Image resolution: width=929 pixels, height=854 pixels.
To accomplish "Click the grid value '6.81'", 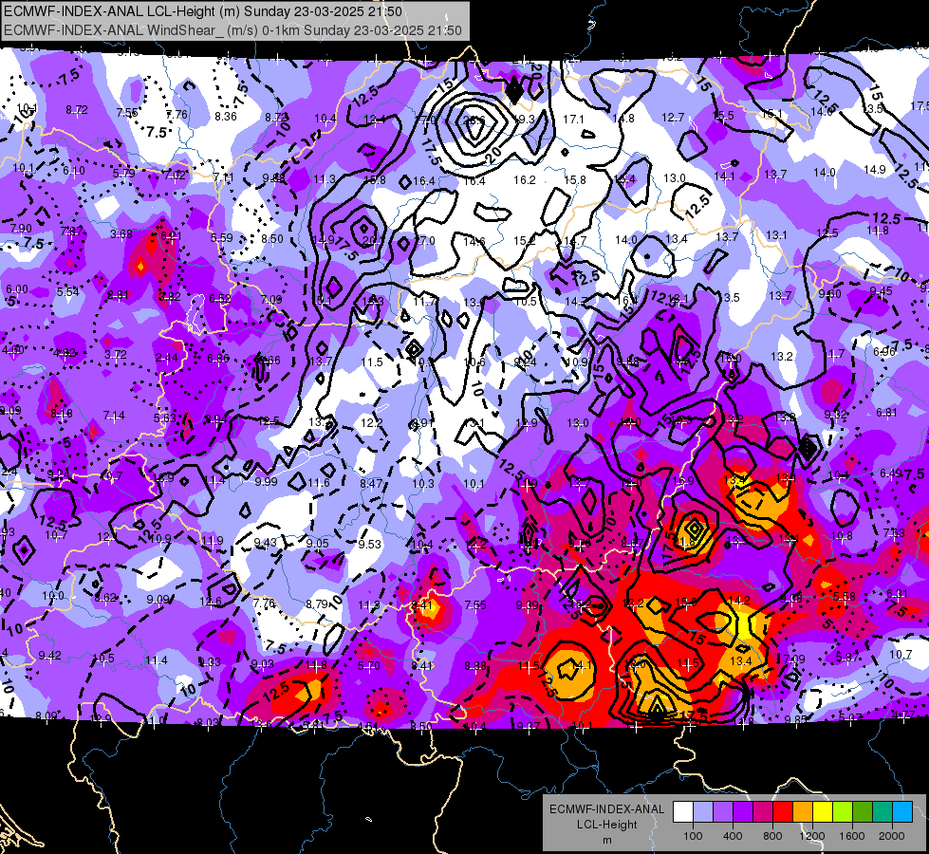I will click(887, 413).
